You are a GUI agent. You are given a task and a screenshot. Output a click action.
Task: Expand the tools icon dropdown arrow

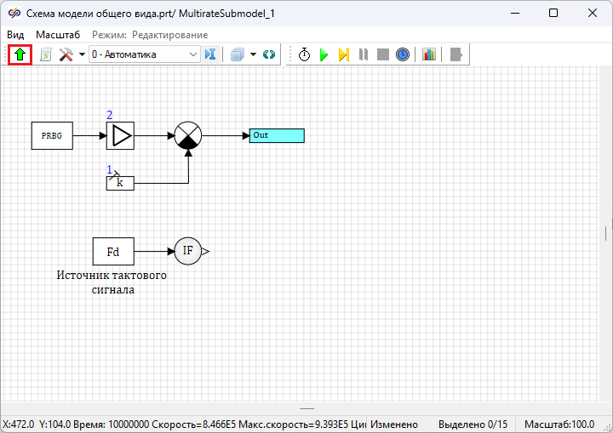[81, 54]
